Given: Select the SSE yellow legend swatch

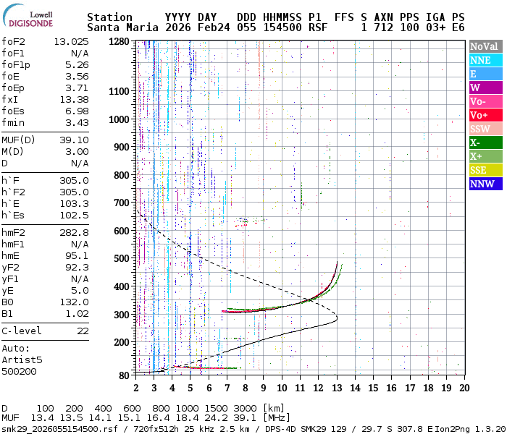Looking at the screenshot, I should (486, 170).
